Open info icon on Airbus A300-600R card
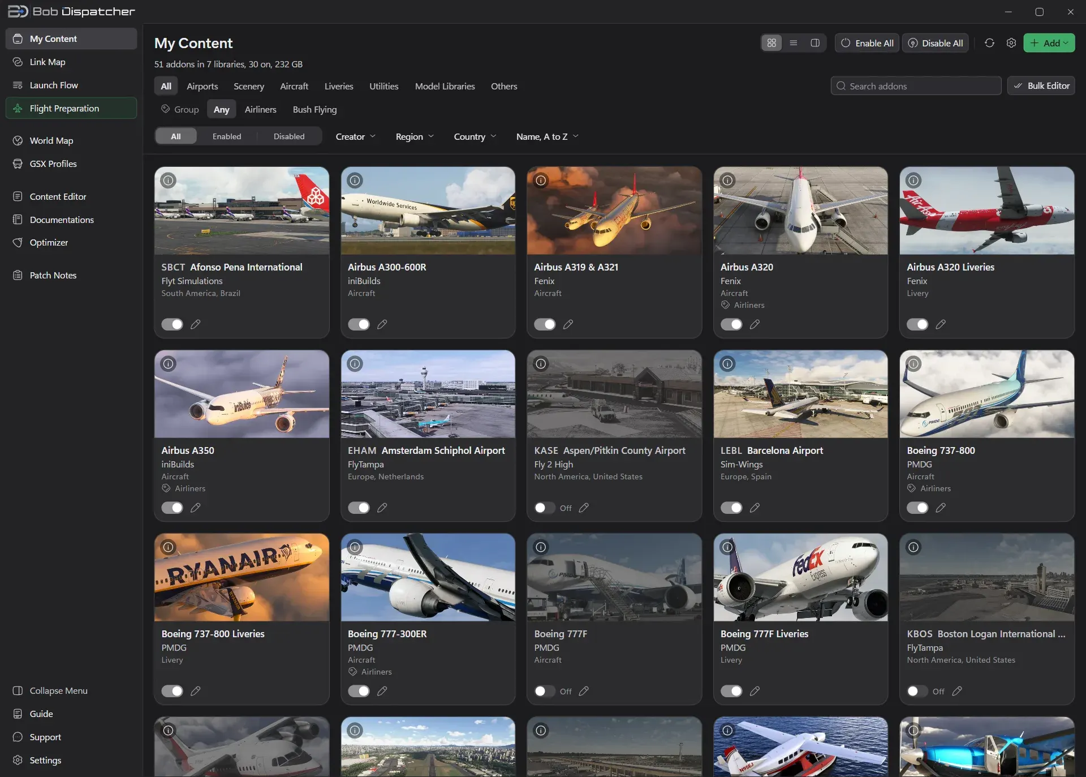 [x=355, y=181]
